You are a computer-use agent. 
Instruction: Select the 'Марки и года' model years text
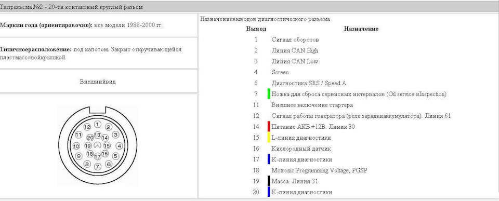[x=81, y=25]
